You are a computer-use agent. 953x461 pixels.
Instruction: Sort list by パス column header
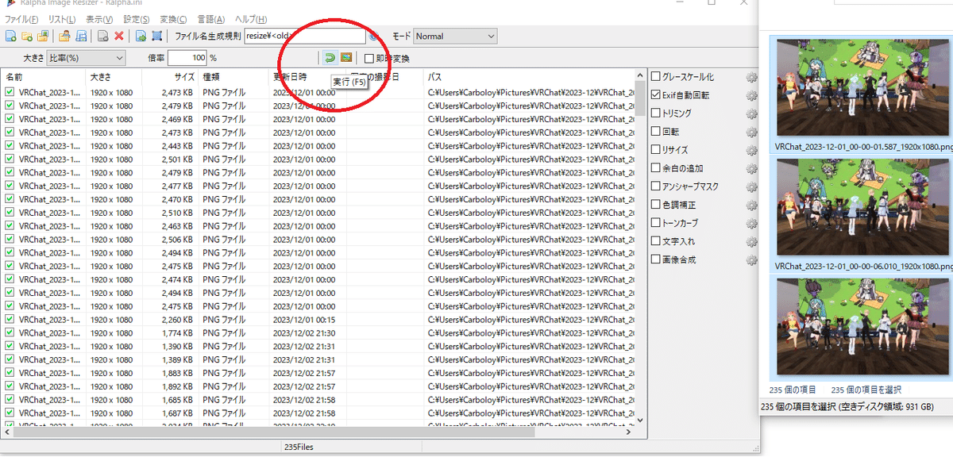pos(530,78)
